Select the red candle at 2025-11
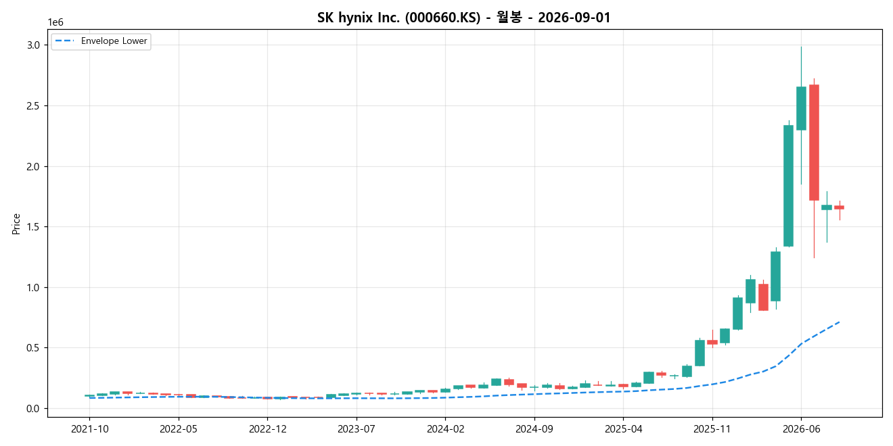The image size is (893, 446). pos(712,342)
